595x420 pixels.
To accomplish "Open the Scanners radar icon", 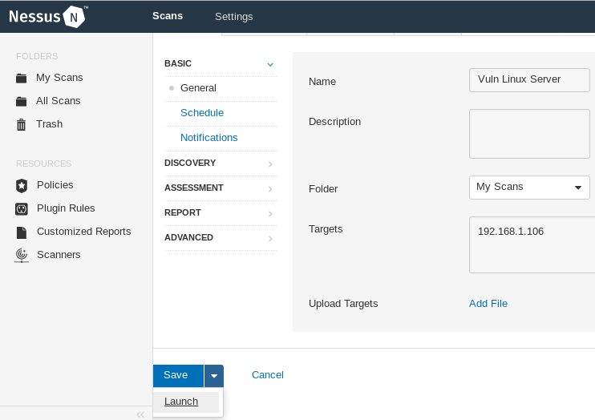I will pos(22,255).
